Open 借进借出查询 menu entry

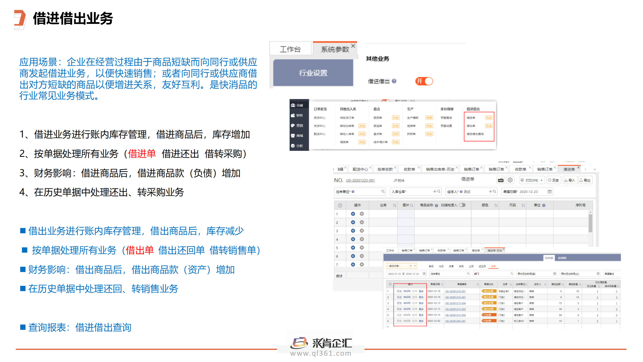475,134
